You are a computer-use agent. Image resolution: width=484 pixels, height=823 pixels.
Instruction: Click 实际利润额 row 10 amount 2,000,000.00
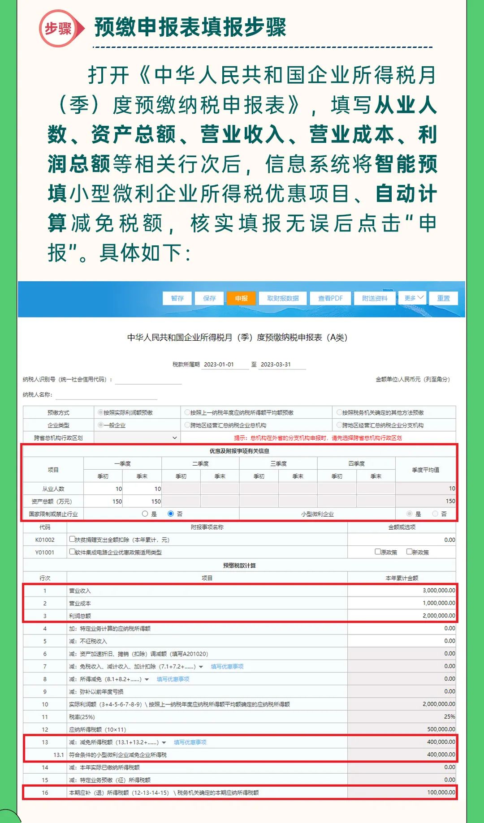402,704
